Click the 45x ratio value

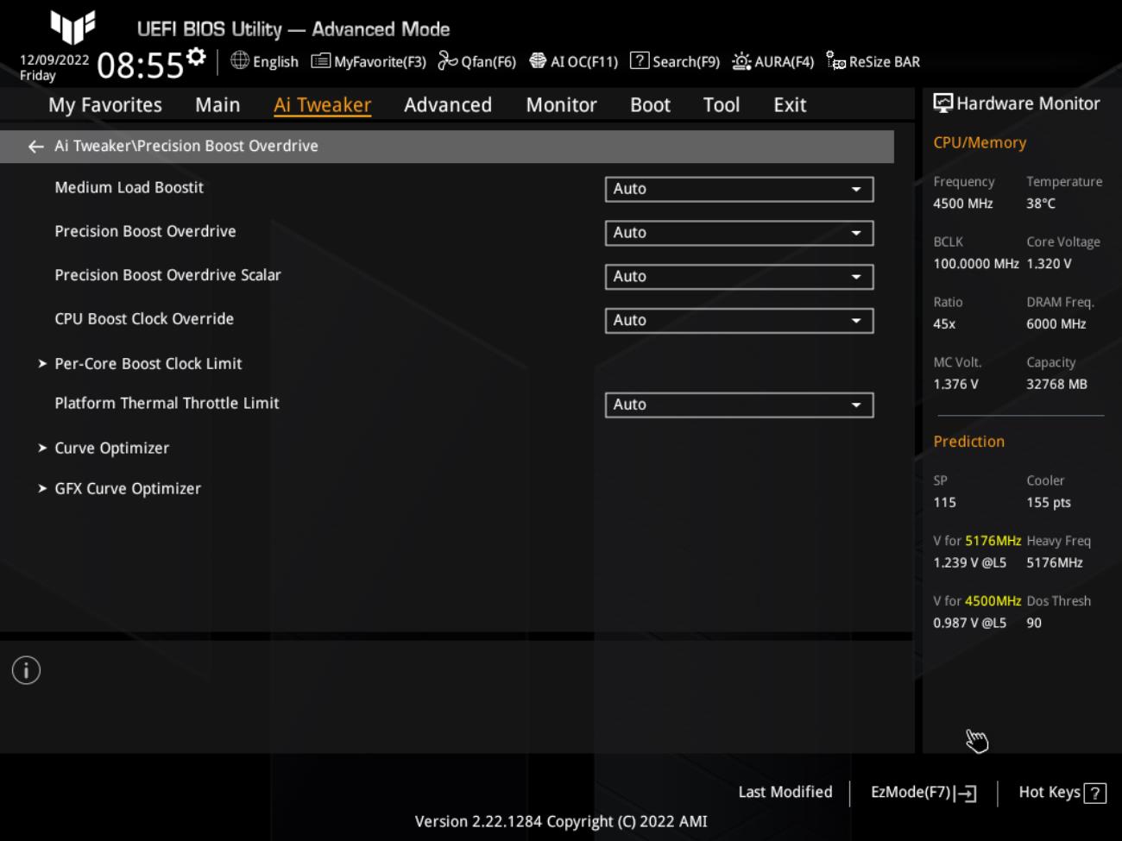pos(944,324)
